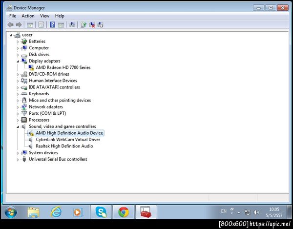Select AMD High Definition Audio Device

(69, 133)
